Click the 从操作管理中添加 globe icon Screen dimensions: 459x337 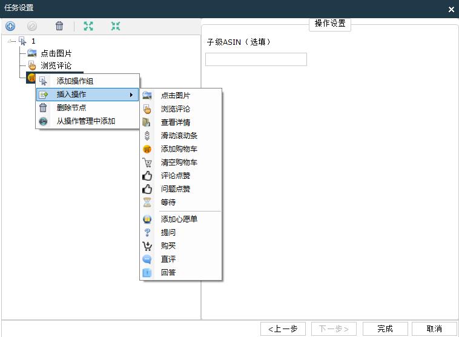pos(43,121)
